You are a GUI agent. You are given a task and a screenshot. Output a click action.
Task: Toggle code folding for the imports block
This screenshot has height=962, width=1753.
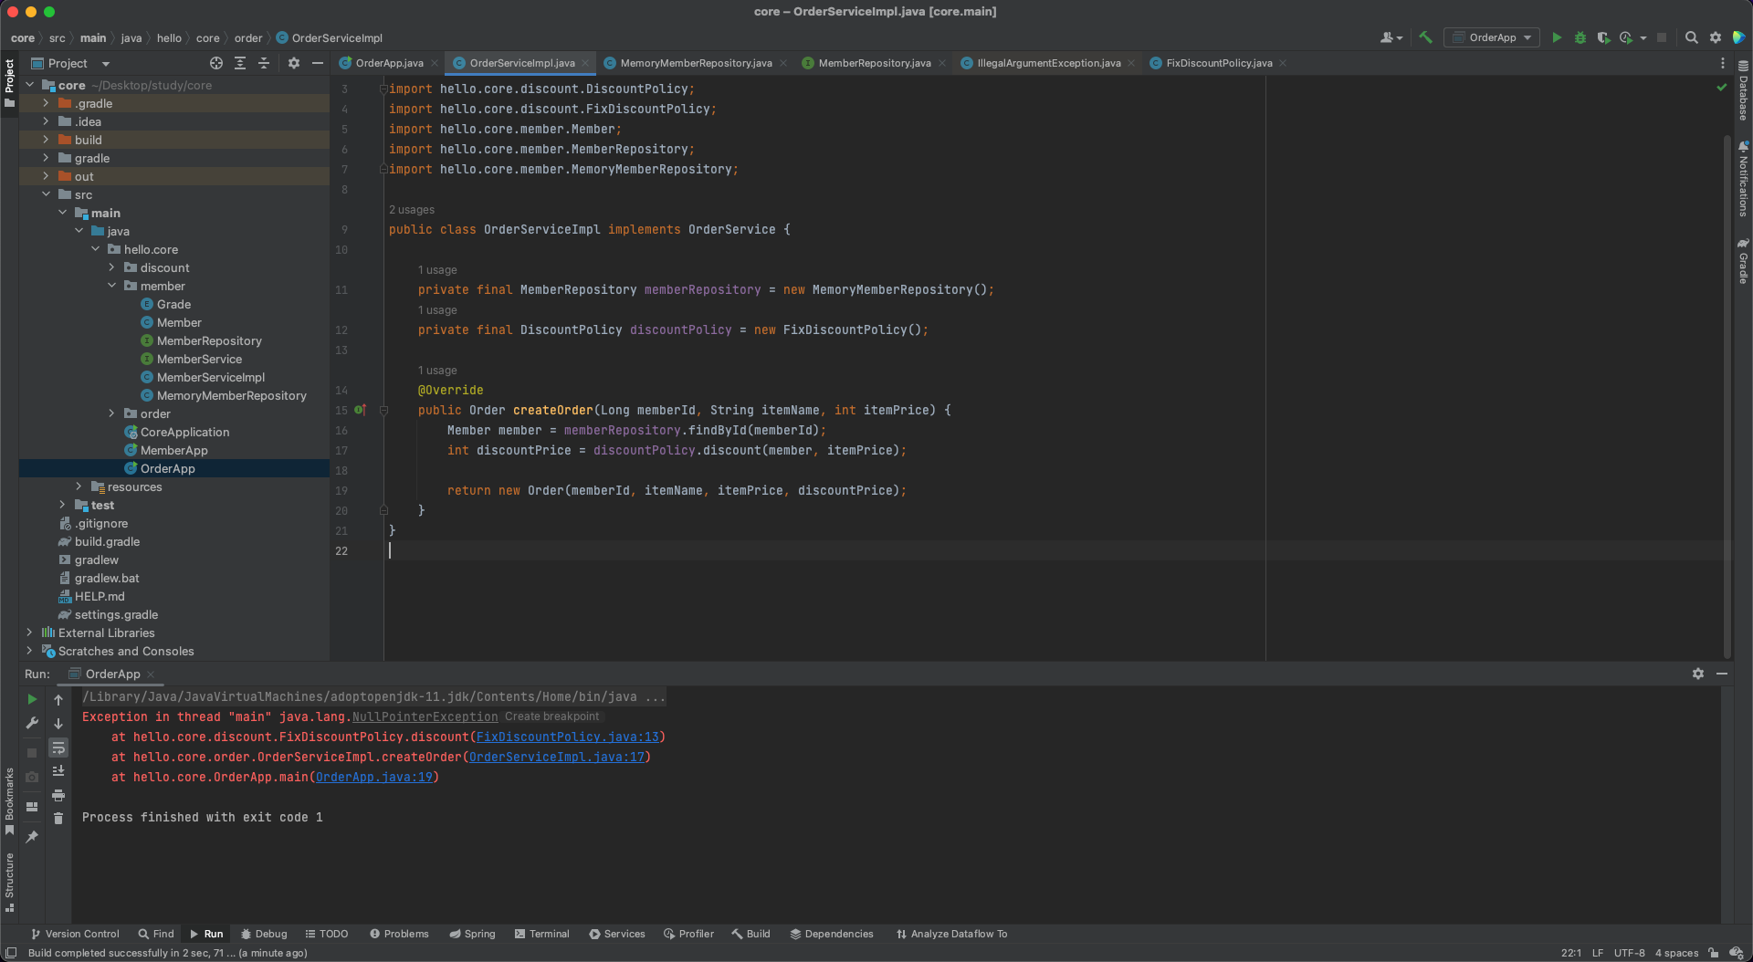383,89
